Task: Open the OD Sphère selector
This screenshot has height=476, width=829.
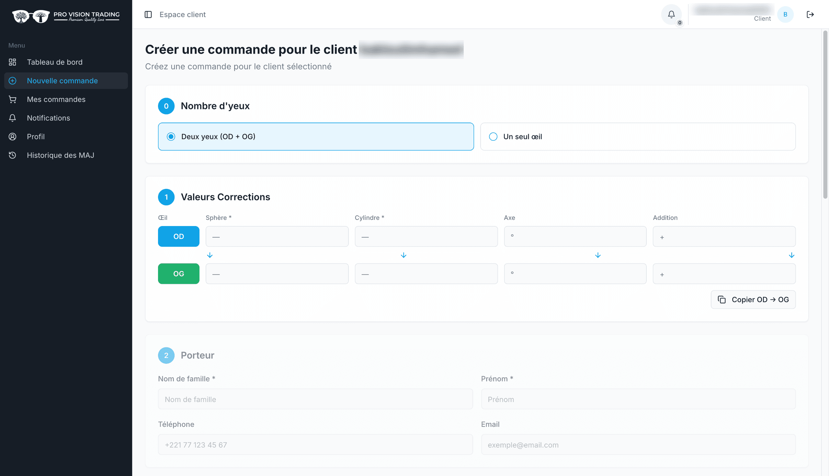Action: [277, 236]
